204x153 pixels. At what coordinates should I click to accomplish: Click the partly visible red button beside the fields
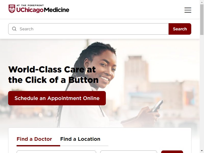(172, 152)
